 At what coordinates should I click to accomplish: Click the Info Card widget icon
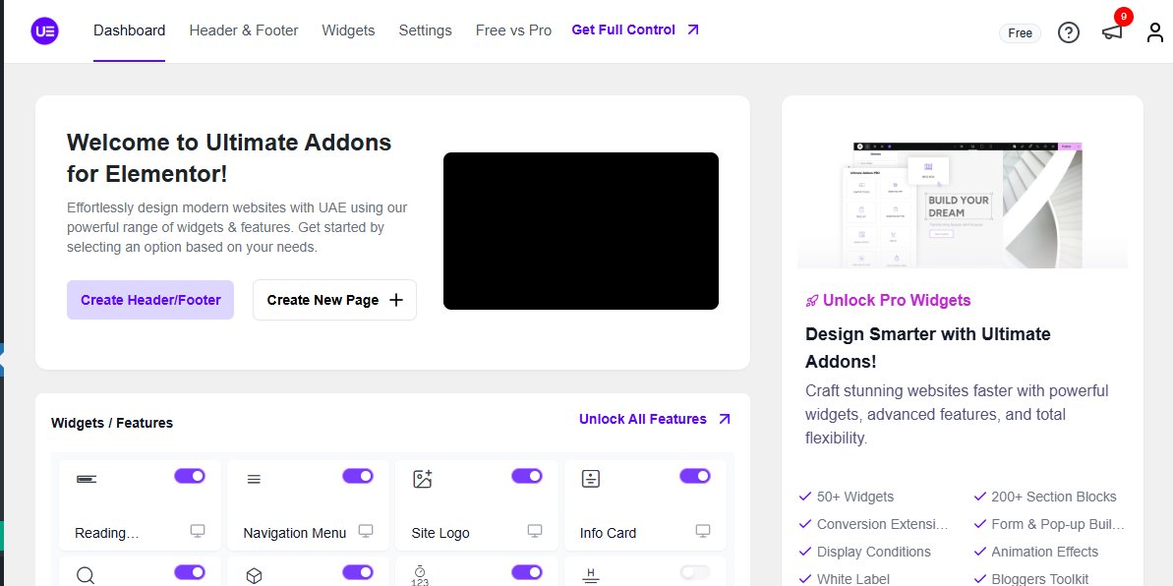coord(591,479)
